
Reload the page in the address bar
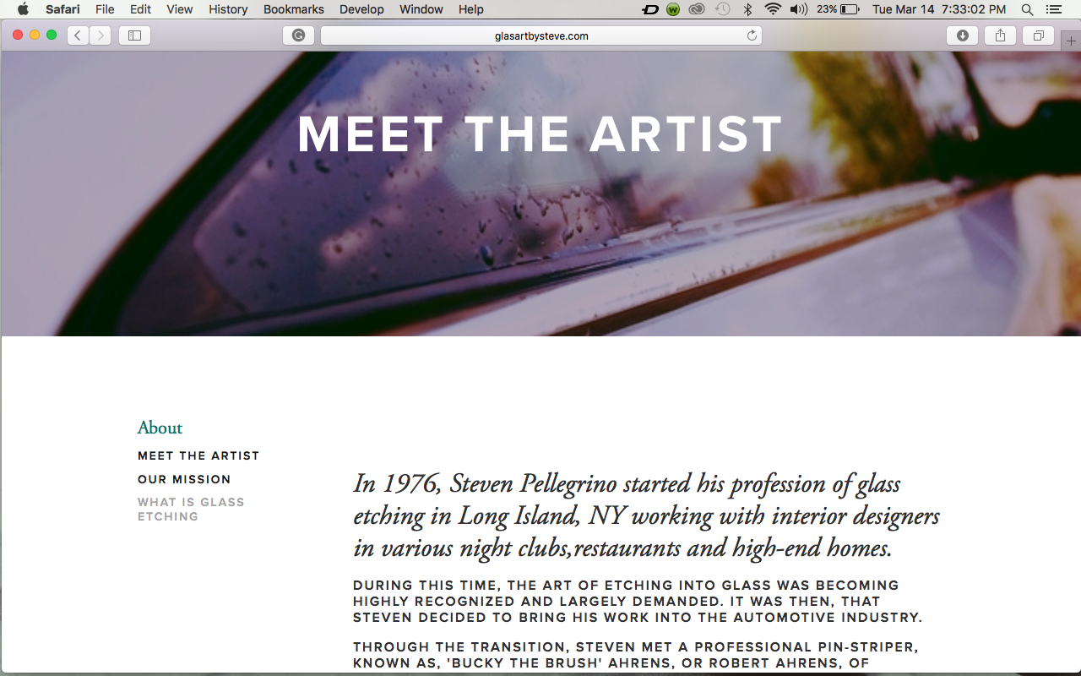[x=752, y=35]
